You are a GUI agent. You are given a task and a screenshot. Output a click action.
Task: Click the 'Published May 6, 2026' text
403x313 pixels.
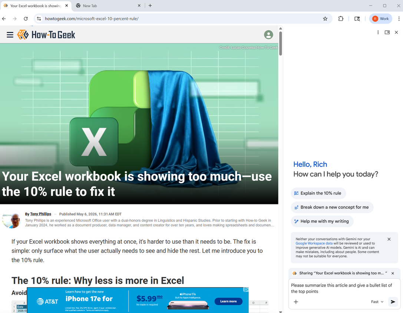point(90,214)
